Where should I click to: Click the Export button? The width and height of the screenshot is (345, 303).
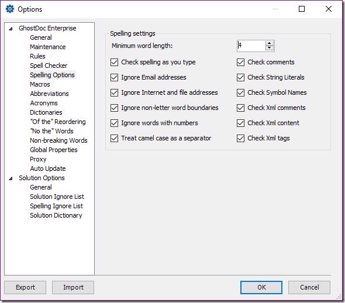point(25,287)
